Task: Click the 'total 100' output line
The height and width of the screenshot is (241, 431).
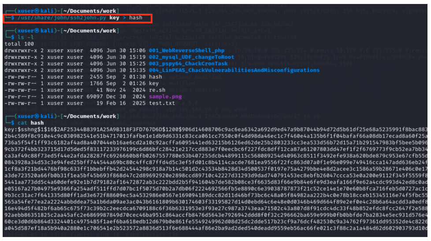Action: pos(19,44)
